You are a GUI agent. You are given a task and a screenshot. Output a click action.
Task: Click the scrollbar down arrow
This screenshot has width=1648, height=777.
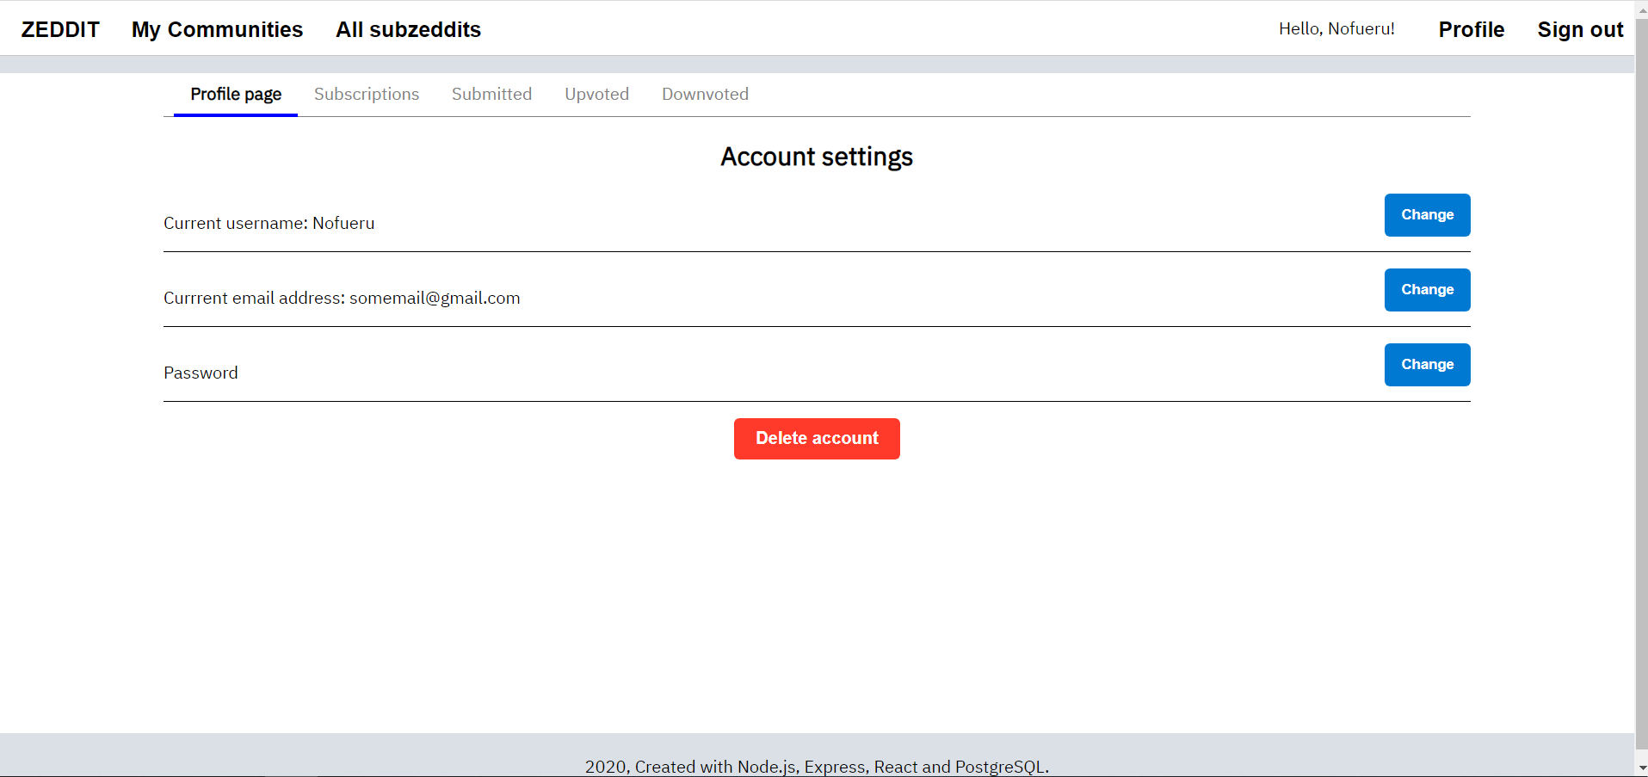coord(1642,768)
